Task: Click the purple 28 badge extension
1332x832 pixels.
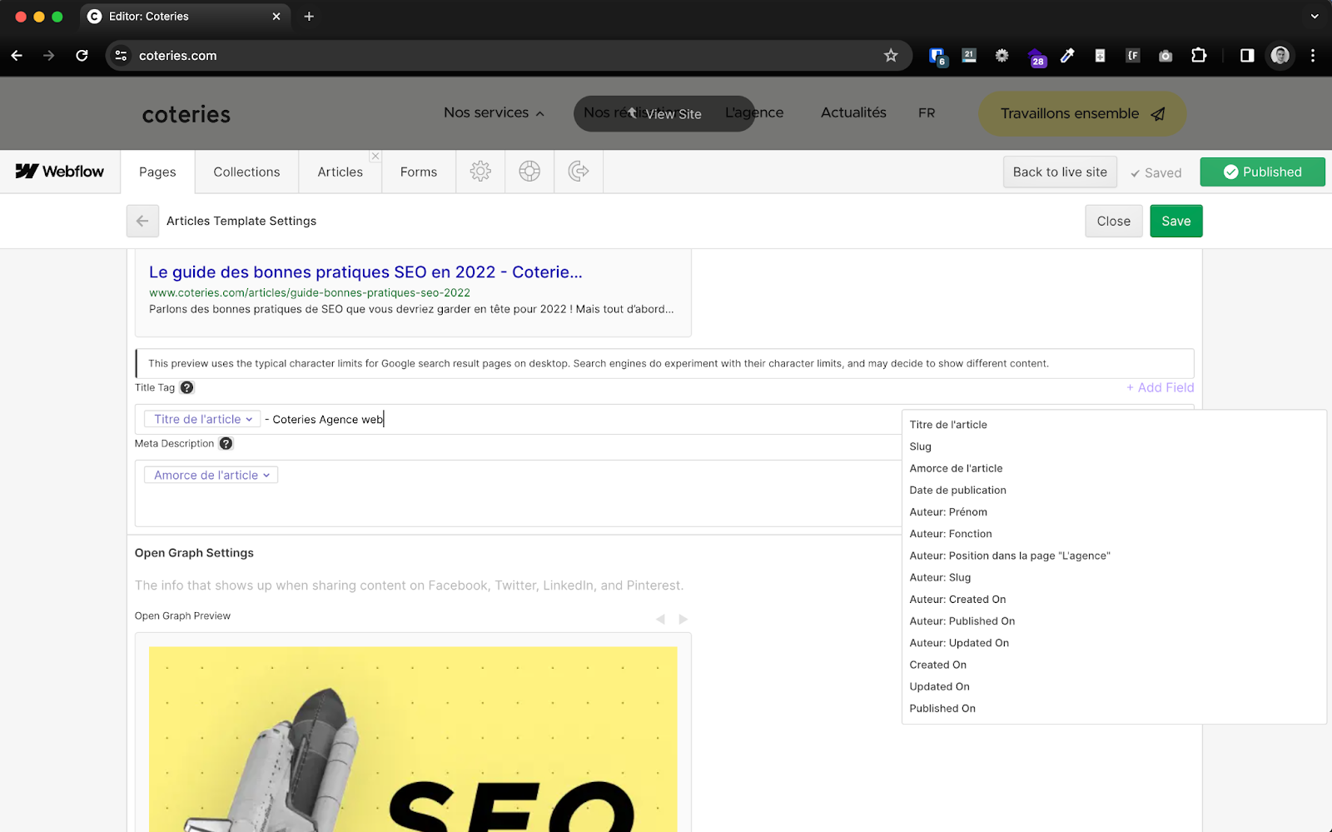Action: (x=1036, y=57)
